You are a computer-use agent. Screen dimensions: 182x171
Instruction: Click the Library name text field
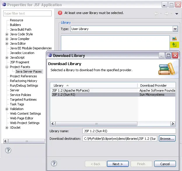pos(129,131)
